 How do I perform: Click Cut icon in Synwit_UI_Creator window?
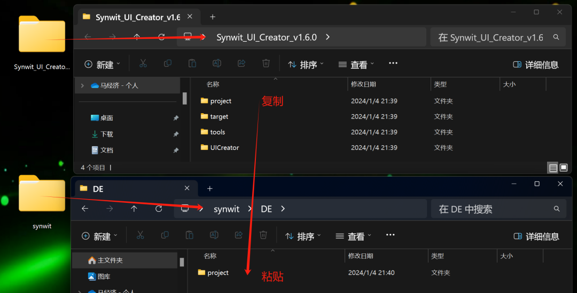click(143, 64)
